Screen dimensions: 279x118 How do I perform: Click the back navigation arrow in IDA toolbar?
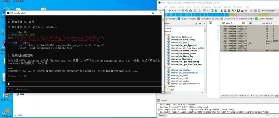coord(169,11)
